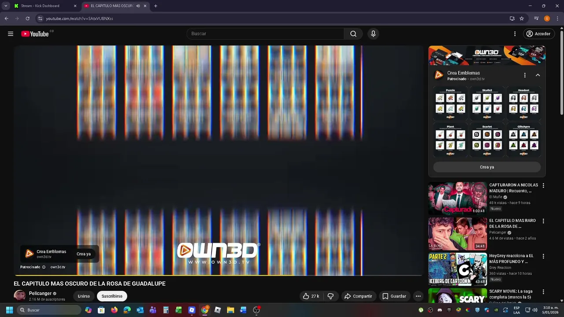Install app icon in address bar

click(512, 18)
